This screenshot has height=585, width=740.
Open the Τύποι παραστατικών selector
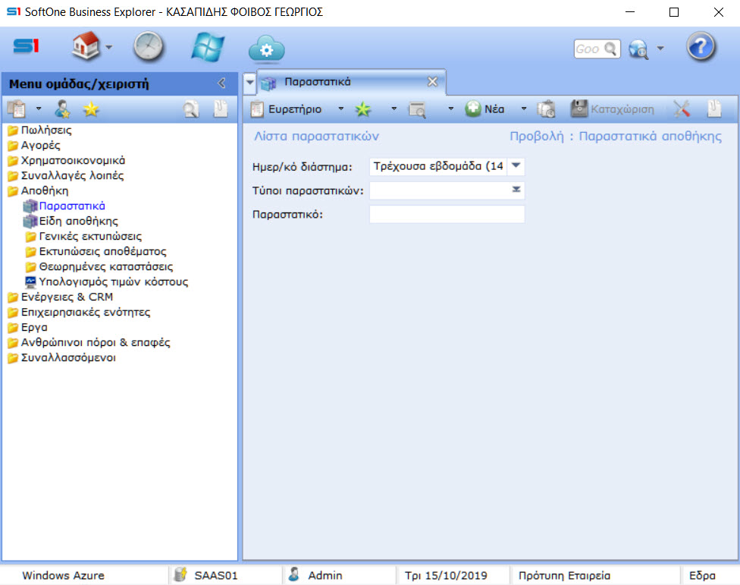coord(516,190)
